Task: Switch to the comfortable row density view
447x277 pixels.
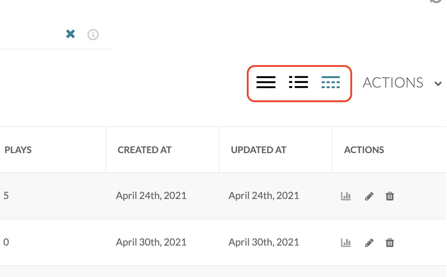Action: click(x=266, y=82)
